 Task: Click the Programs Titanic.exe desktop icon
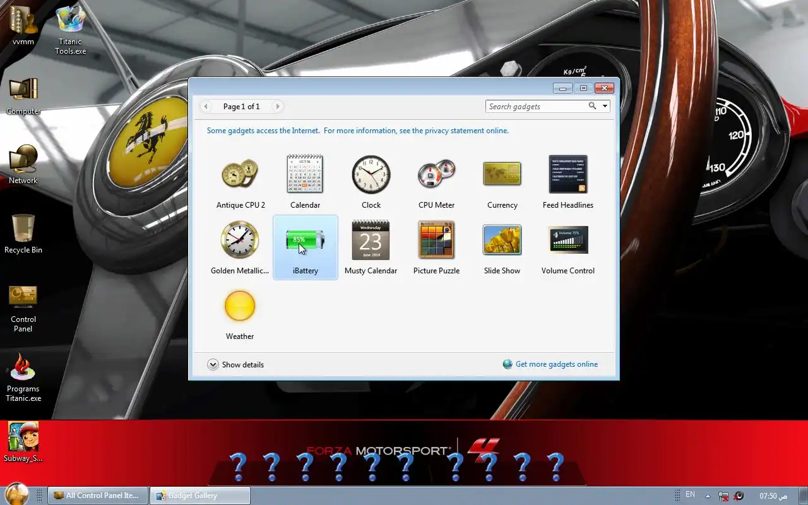click(23, 377)
